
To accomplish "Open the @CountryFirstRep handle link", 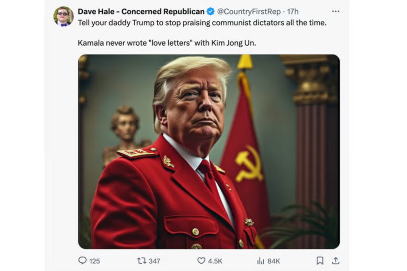I will point(249,11).
